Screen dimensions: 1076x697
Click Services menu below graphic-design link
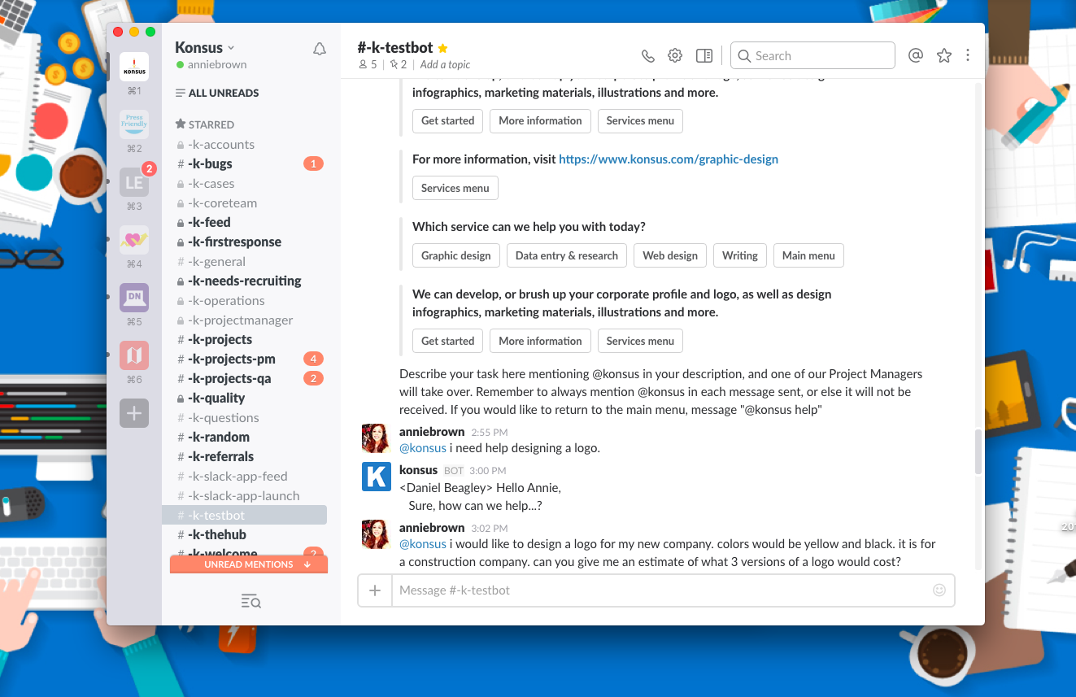click(455, 188)
